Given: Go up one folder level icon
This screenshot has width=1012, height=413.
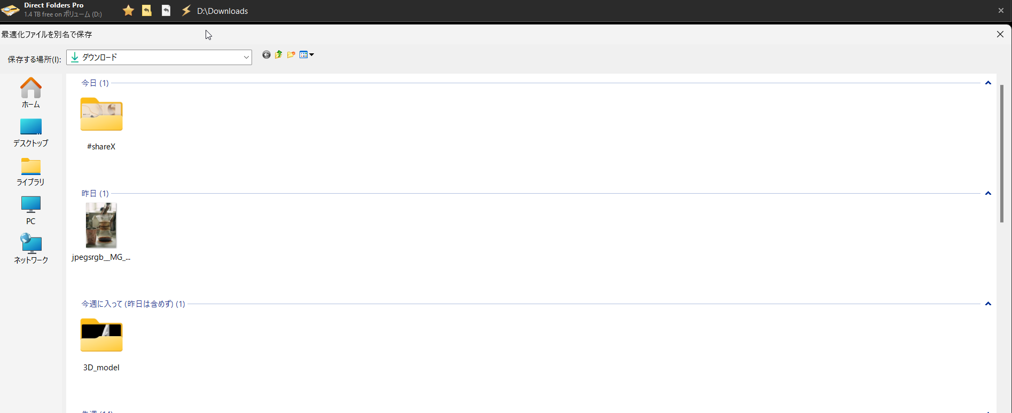Looking at the screenshot, I should click(x=278, y=55).
